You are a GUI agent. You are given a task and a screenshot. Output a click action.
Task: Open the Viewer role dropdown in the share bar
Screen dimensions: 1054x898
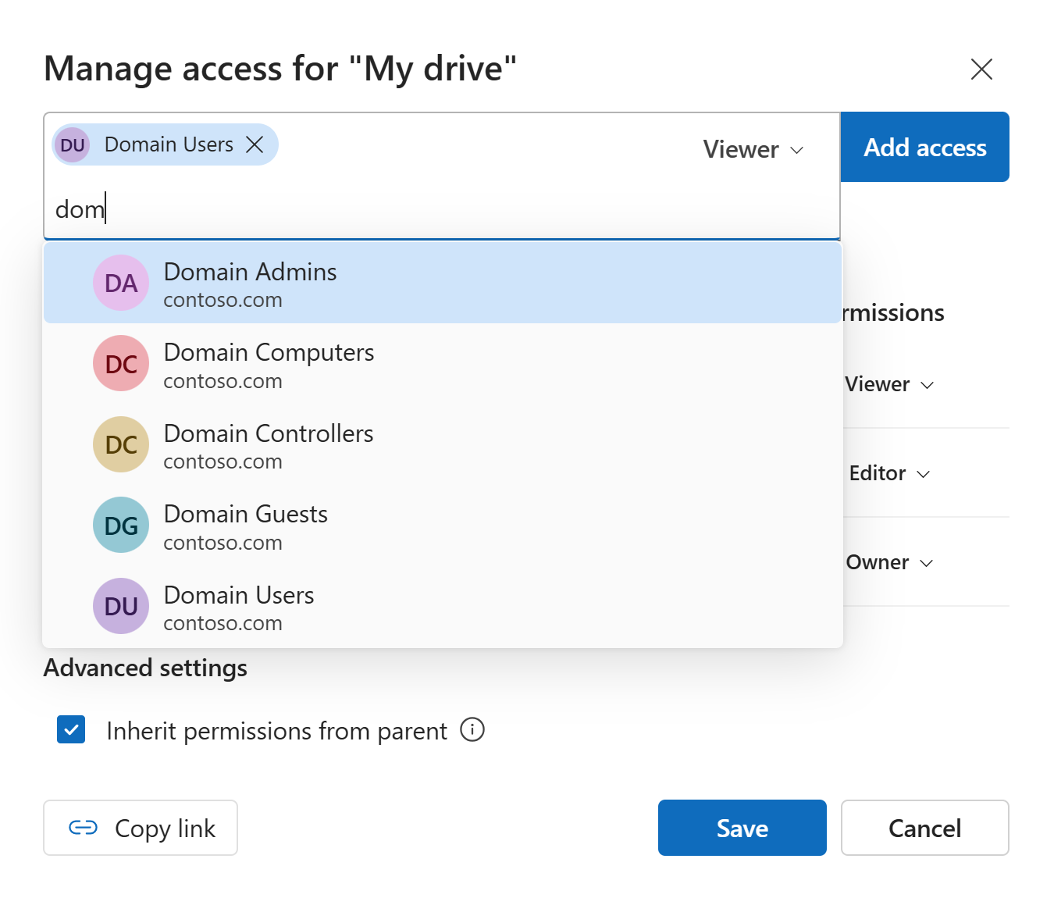click(x=752, y=149)
